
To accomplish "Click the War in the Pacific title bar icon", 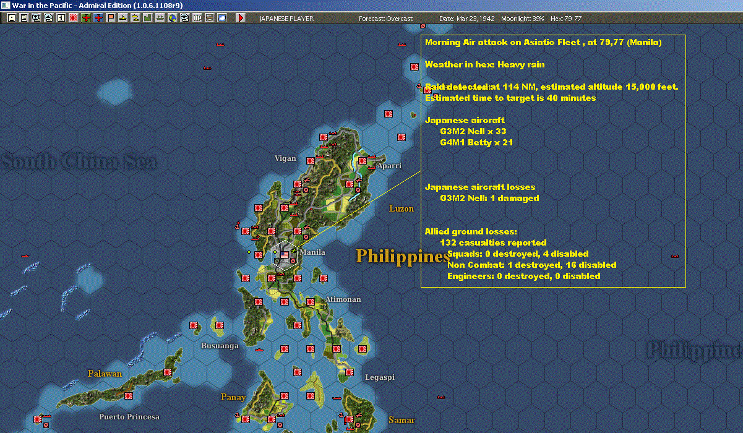I will [x=6, y=5].
